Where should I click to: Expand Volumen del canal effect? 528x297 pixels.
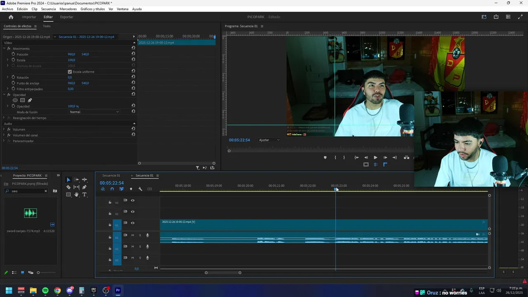point(4,135)
